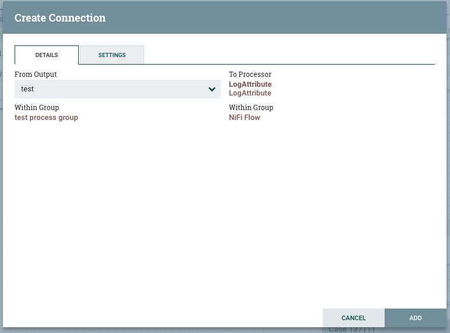Screen dimensions: 450x333
Task: Click the 'From Output' label
Action: tap(36, 75)
